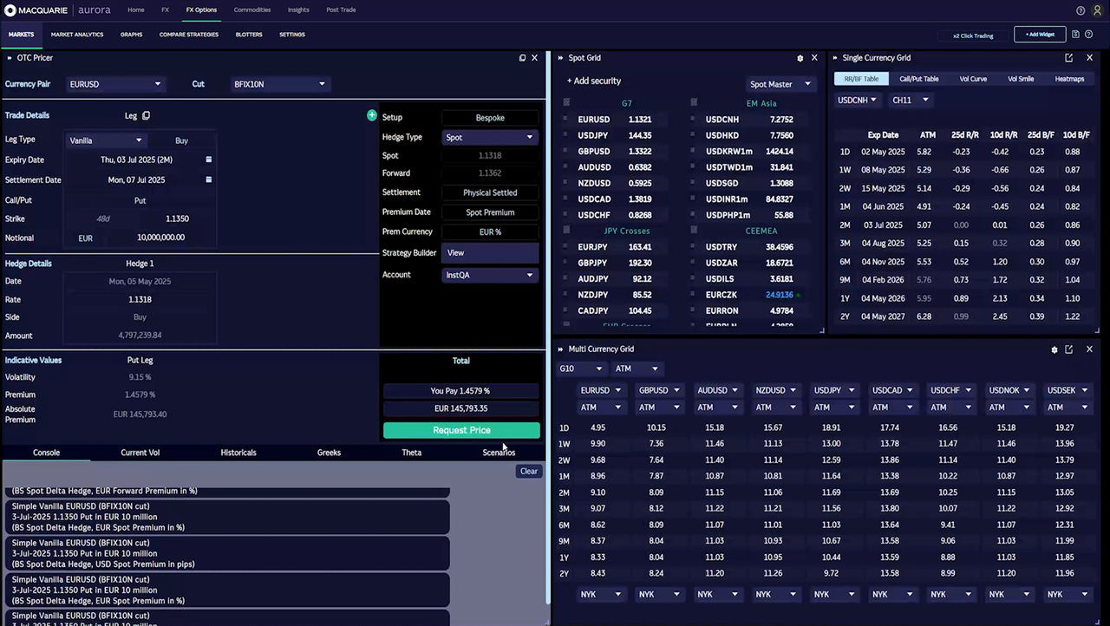Click the Strike value field 1.1350
The image size is (1110, 626).
[177, 218]
